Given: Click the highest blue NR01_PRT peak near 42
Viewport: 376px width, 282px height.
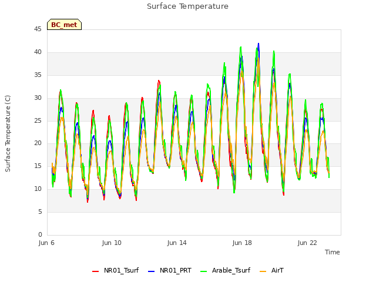Looking at the screenshot, I should point(258,44).
